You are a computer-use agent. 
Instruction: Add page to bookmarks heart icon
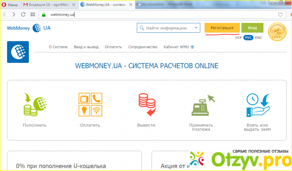(280, 14)
